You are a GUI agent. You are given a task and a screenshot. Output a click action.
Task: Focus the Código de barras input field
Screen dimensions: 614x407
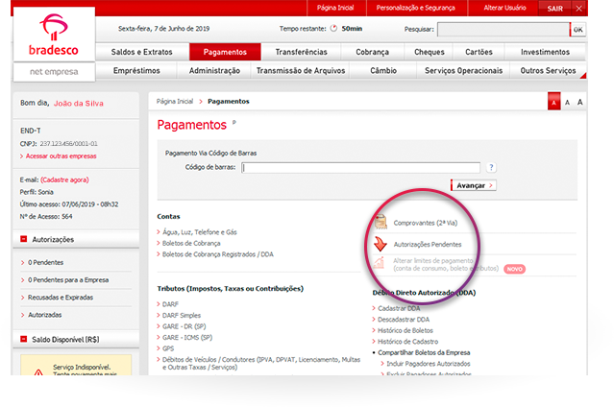[x=360, y=167]
